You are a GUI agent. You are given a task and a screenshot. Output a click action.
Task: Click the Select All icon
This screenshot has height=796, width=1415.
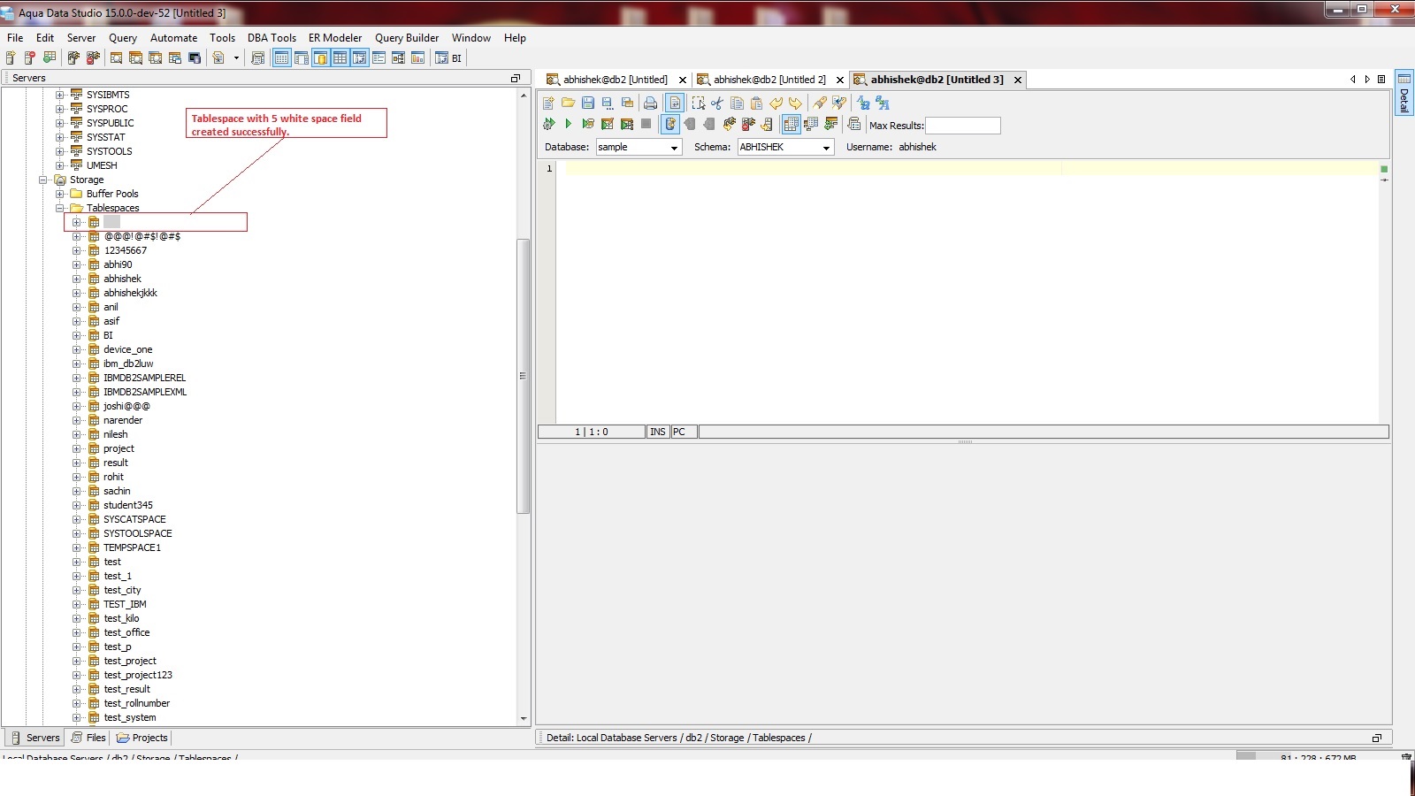(698, 103)
